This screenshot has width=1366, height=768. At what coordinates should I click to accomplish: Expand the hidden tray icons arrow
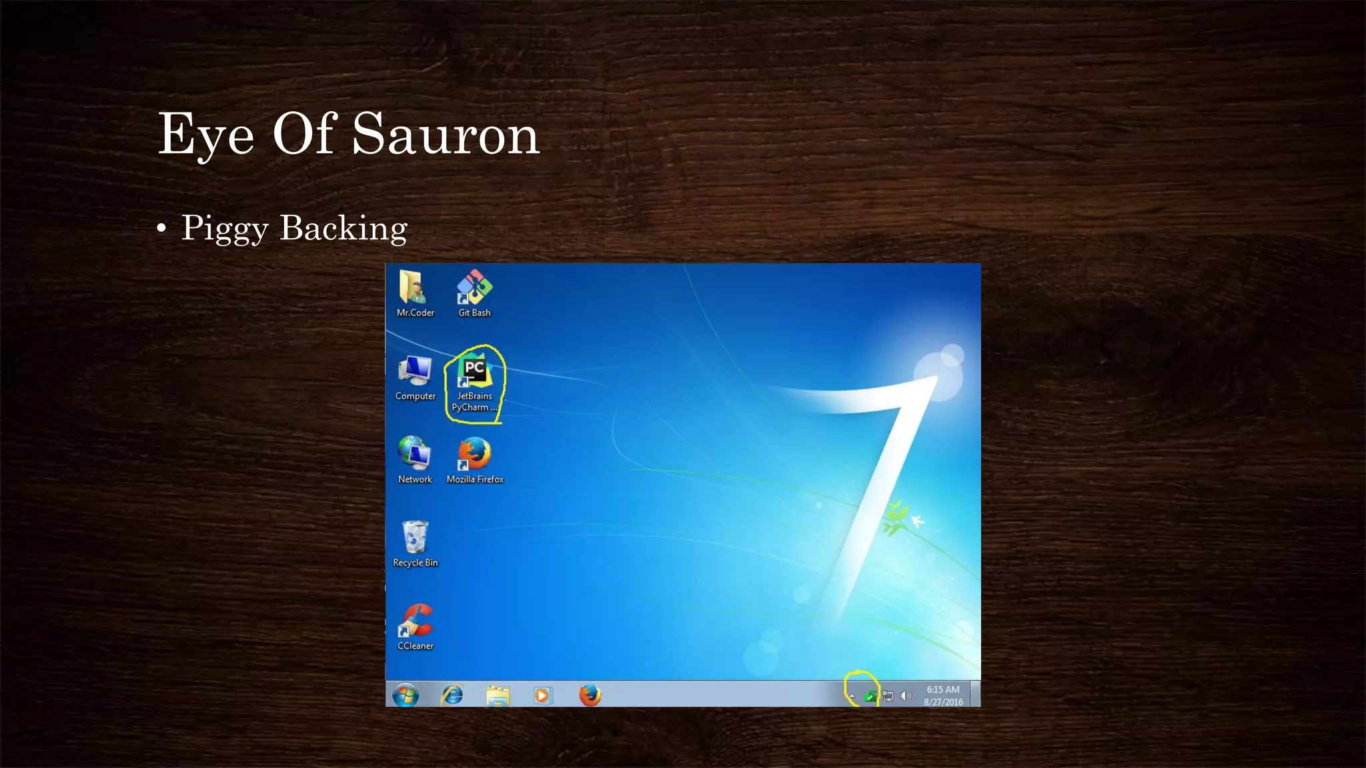[x=852, y=697]
